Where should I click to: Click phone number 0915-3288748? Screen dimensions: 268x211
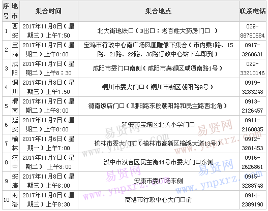pos(252,181)
